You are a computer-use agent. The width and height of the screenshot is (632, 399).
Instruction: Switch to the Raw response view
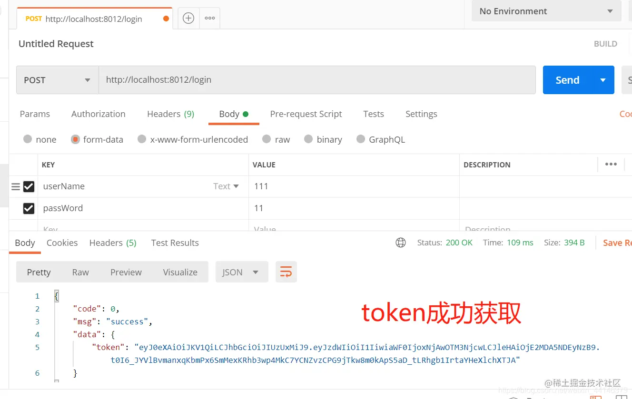[80, 272]
